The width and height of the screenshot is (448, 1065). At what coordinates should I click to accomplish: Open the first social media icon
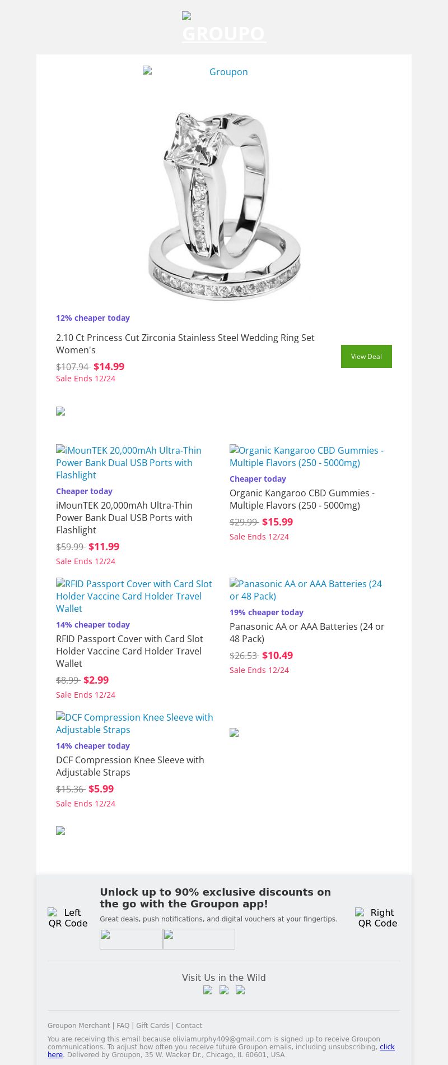coord(208,990)
